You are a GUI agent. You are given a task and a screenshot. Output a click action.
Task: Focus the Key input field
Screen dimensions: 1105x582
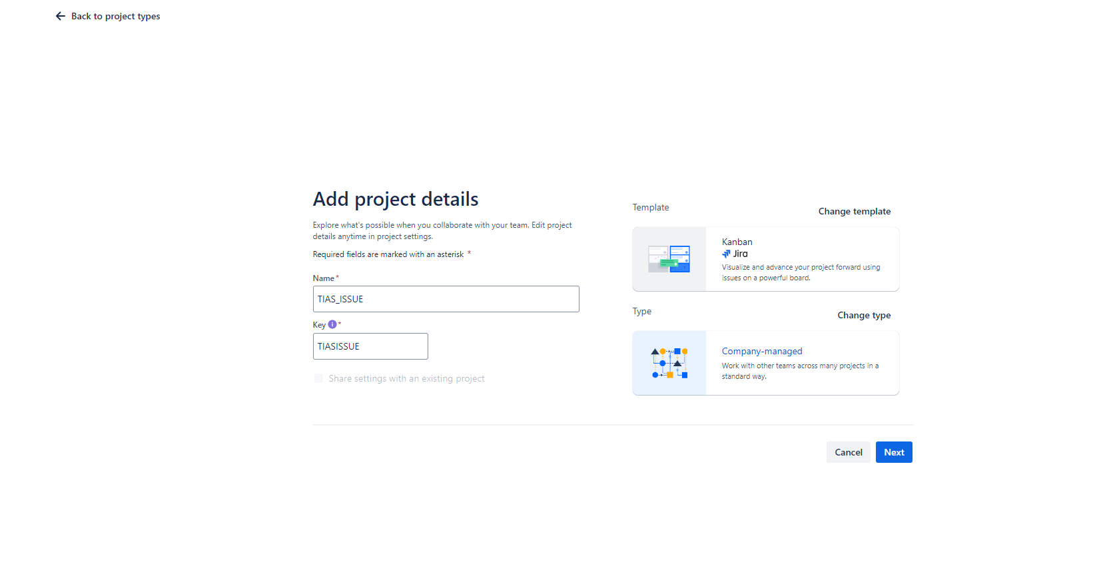tap(370, 346)
